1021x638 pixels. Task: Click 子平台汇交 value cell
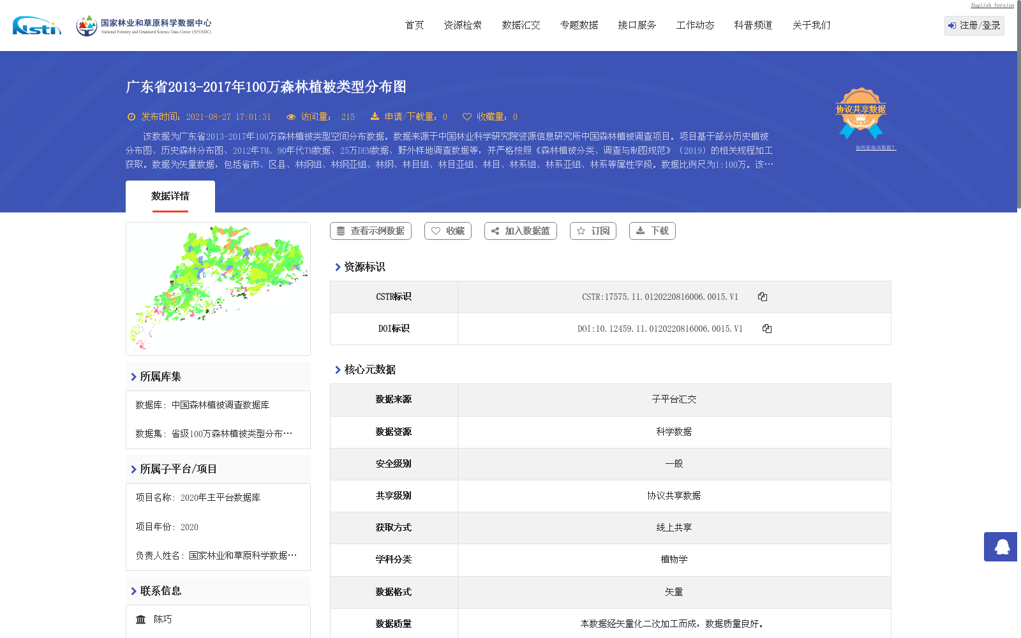click(x=674, y=399)
